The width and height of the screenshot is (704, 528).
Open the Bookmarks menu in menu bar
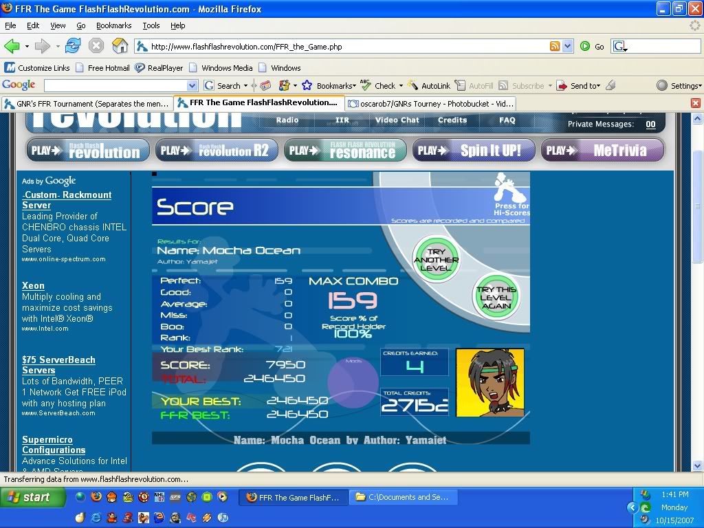coord(113,25)
